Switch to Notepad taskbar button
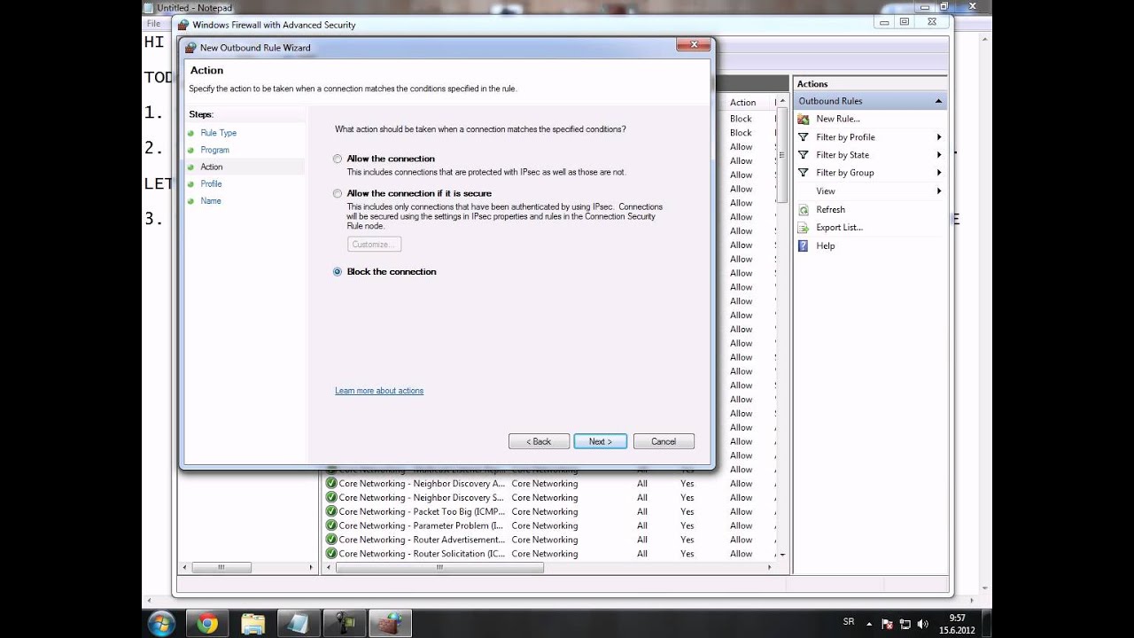The height and width of the screenshot is (638, 1134). [298, 624]
